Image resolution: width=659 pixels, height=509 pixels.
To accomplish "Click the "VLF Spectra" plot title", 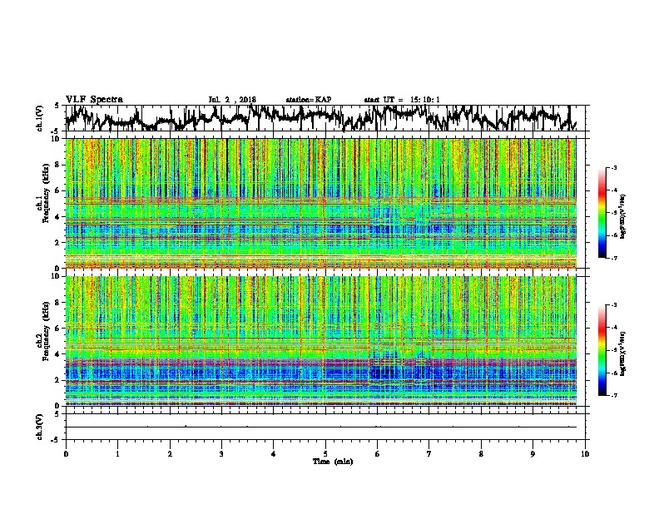I will [94, 99].
